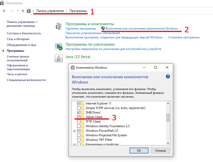This screenshot has height=162, width=213.
Task: Click the components list scrollbar thumb
Action: point(168,118)
